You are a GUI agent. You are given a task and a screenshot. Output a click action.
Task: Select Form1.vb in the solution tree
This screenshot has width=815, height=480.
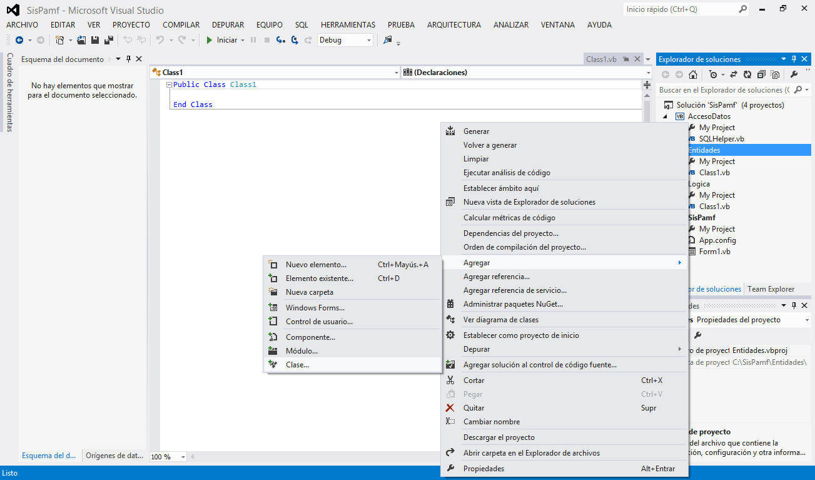click(714, 252)
